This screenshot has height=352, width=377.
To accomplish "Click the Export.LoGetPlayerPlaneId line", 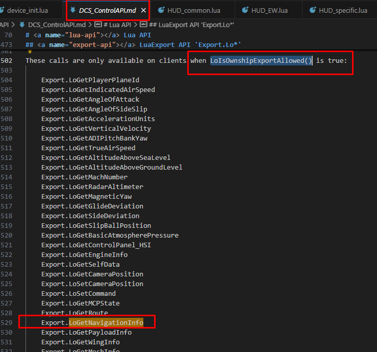I will click(x=90, y=80).
